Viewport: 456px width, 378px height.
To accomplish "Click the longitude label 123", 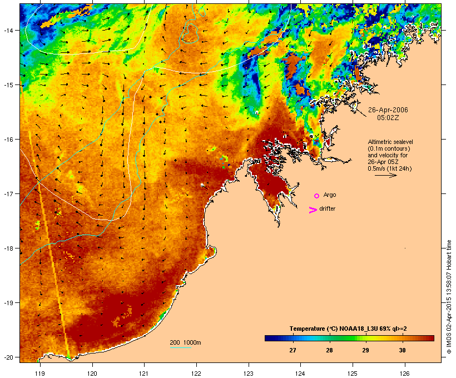I will coord(249,374).
